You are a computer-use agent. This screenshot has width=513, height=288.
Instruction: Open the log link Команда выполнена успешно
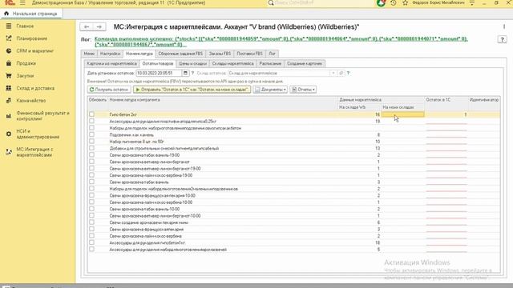pyautogui.click(x=281, y=42)
